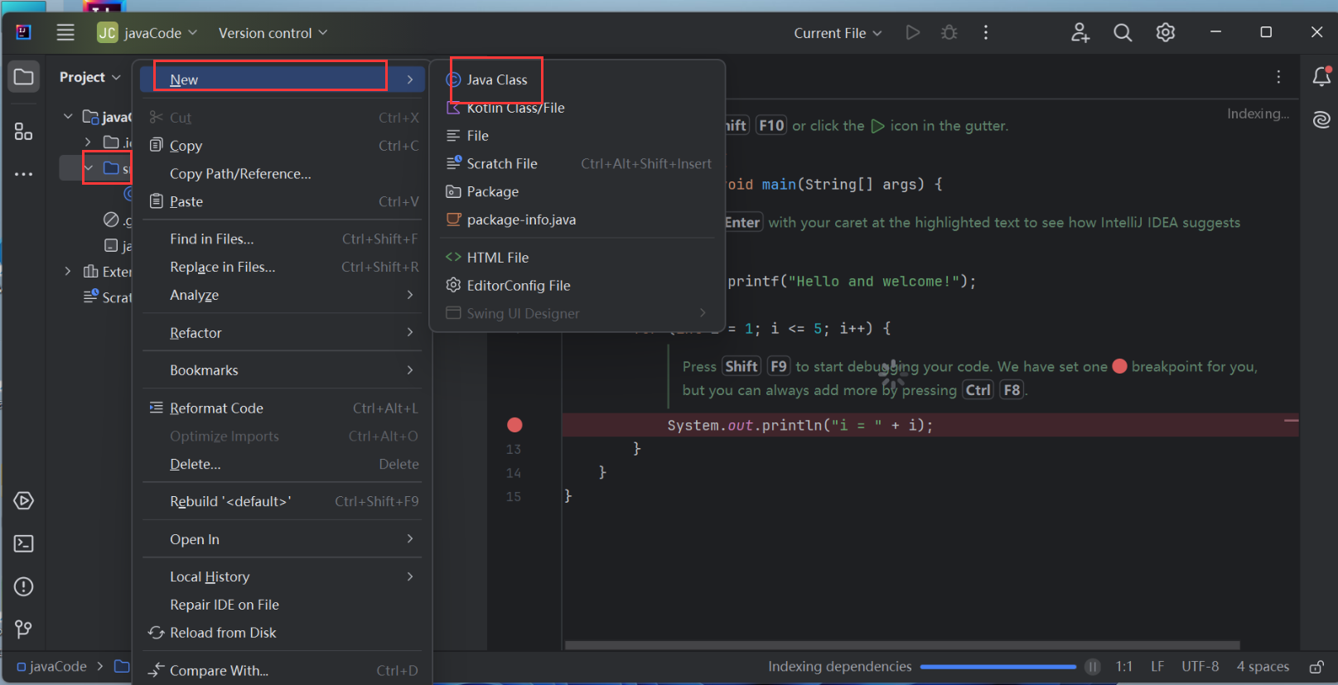This screenshot has height=685, width=1338.
Task: Open more run actions menu
Action: point(986,32)
